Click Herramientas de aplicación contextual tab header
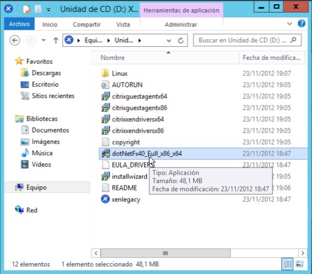 pos(181,10)
